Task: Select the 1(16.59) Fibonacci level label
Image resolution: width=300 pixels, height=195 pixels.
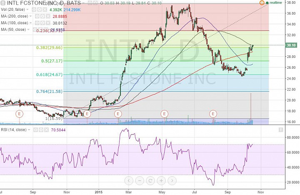Action: [54, 118]
